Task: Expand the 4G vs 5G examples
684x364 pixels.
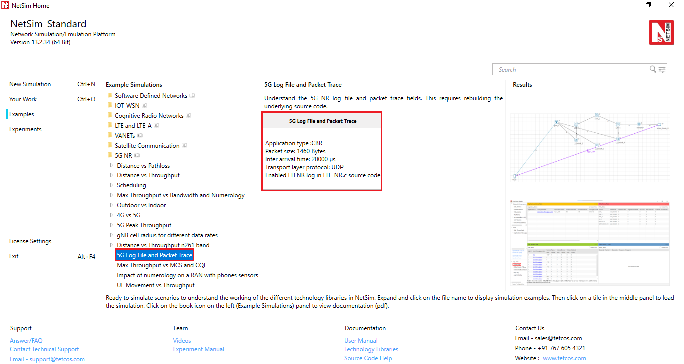Action: [x=111, y=215]
